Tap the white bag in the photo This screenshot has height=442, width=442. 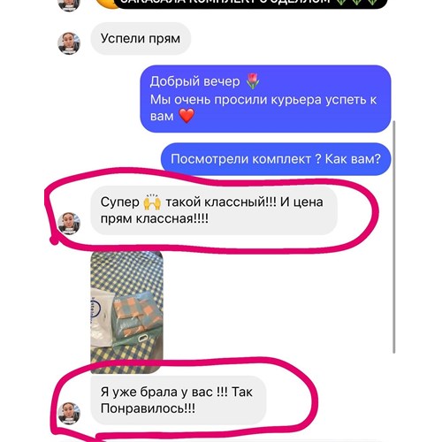(101, 316)
